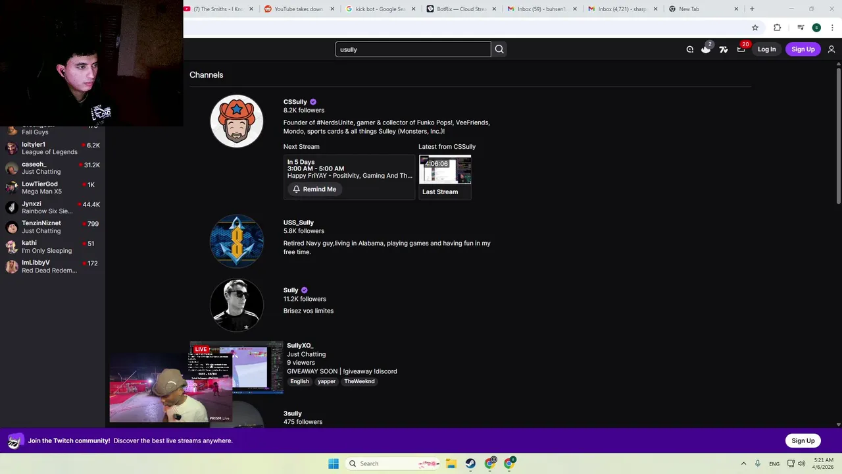Close the BotRix Cloud Stream tab
842x474 pixels.
493,9
